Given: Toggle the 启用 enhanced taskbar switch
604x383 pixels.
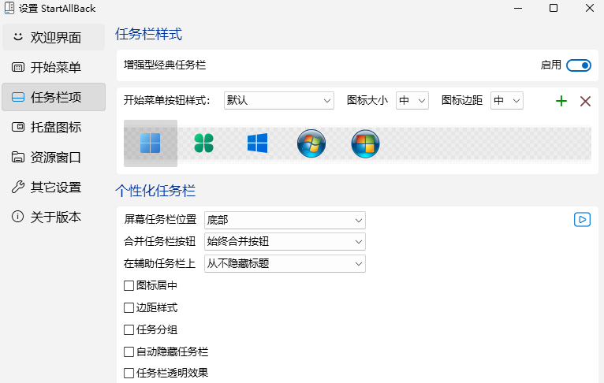Looking at the screenshot, I should (578, 65).
